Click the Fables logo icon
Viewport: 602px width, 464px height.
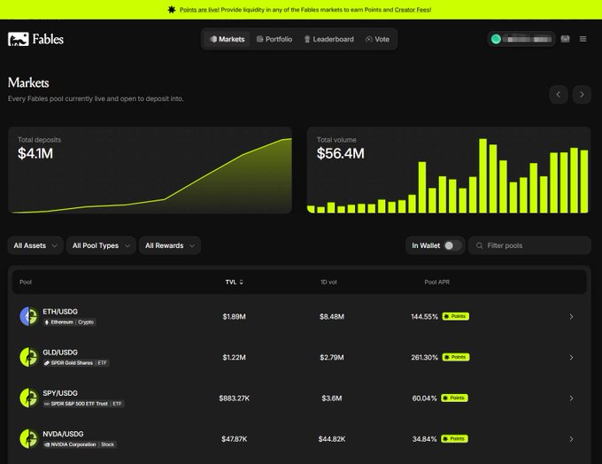[x=18, y=39]
